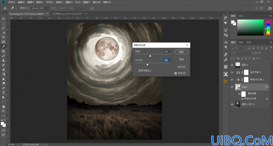Hide the 色彩平衡 1 adjustment layer
This screenshot has width=273, height=146.
tap(232, 72)
